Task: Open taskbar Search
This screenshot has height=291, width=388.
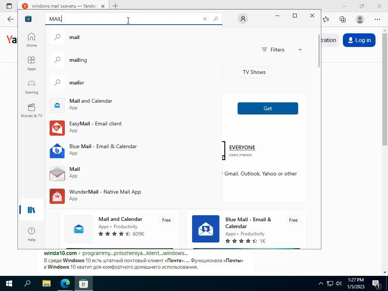Action: (x=27, y=283)
